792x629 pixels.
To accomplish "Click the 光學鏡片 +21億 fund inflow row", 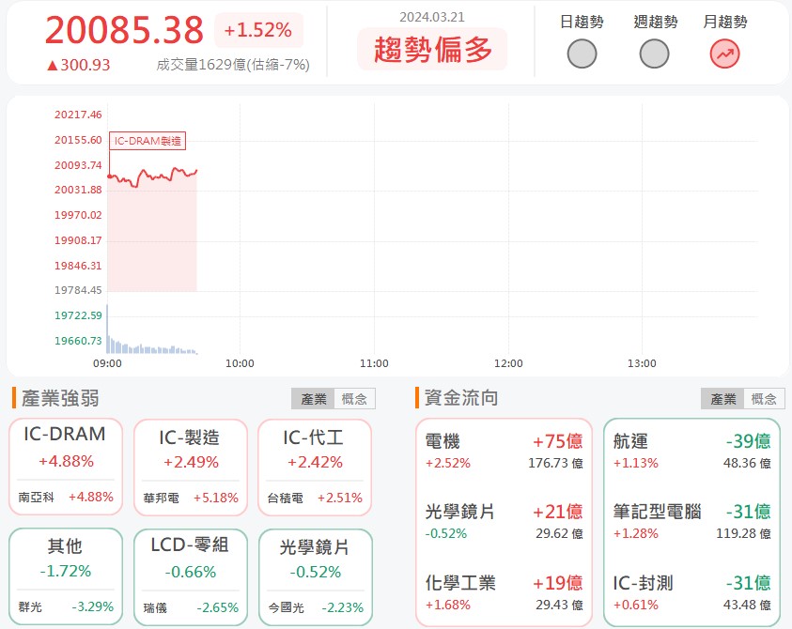I will pyautogui.click(x=504, y=521).
